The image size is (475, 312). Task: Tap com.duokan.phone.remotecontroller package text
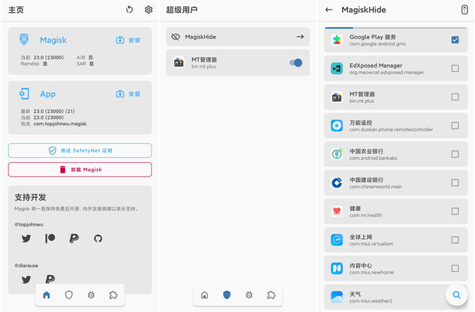(x=391, y=129)
